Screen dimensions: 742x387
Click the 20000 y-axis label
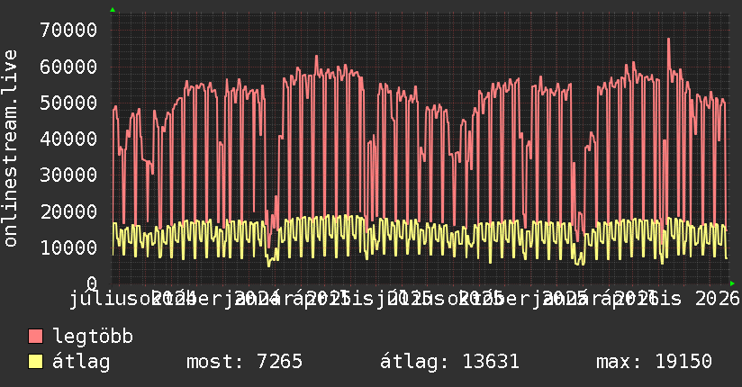[68, 211]
